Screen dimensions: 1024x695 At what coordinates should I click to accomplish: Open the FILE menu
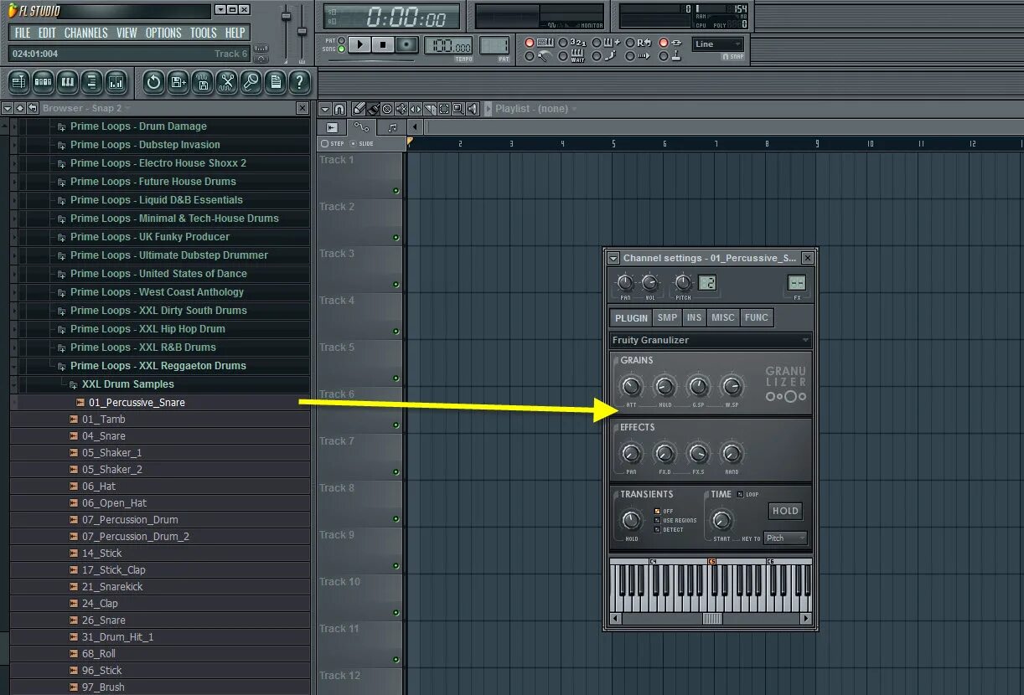pyautogui.click(x=23, y=33)
